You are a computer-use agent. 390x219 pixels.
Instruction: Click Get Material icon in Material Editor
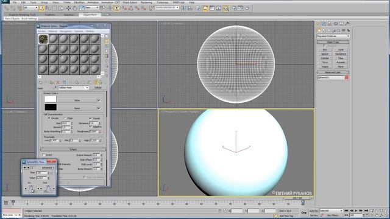(41, 83)
